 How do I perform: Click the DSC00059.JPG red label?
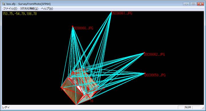(155, 75)
